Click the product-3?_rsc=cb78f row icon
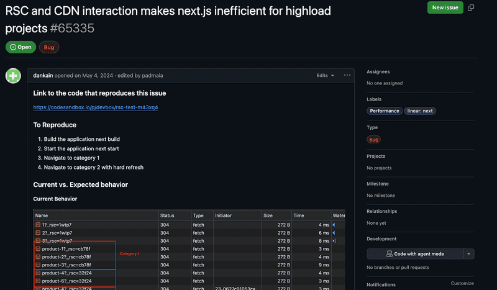 (38, 265)
